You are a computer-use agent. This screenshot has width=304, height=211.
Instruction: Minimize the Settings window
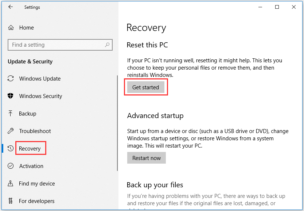coord(260,7)
